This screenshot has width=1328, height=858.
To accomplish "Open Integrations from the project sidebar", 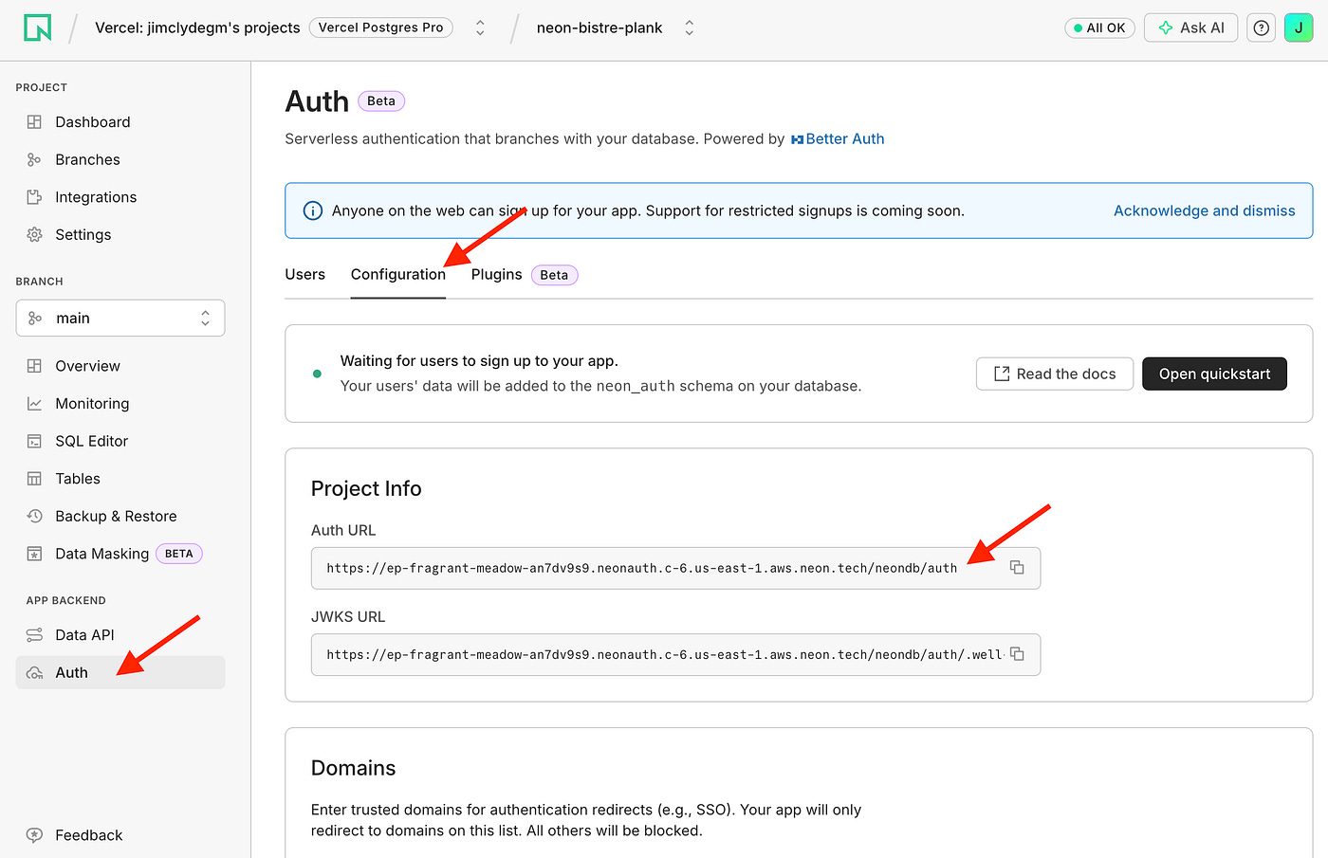I will tap(93, 196).
